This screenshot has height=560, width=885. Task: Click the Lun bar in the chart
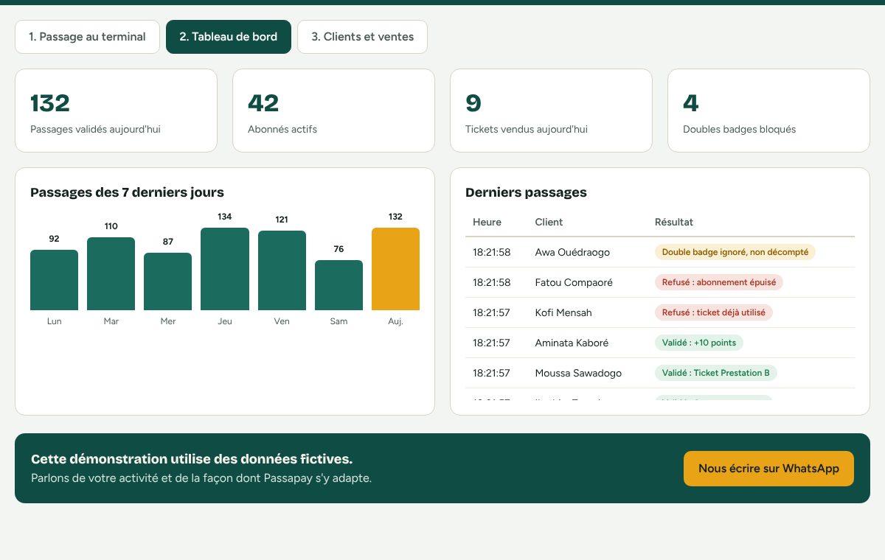click(x=54, y=280)
